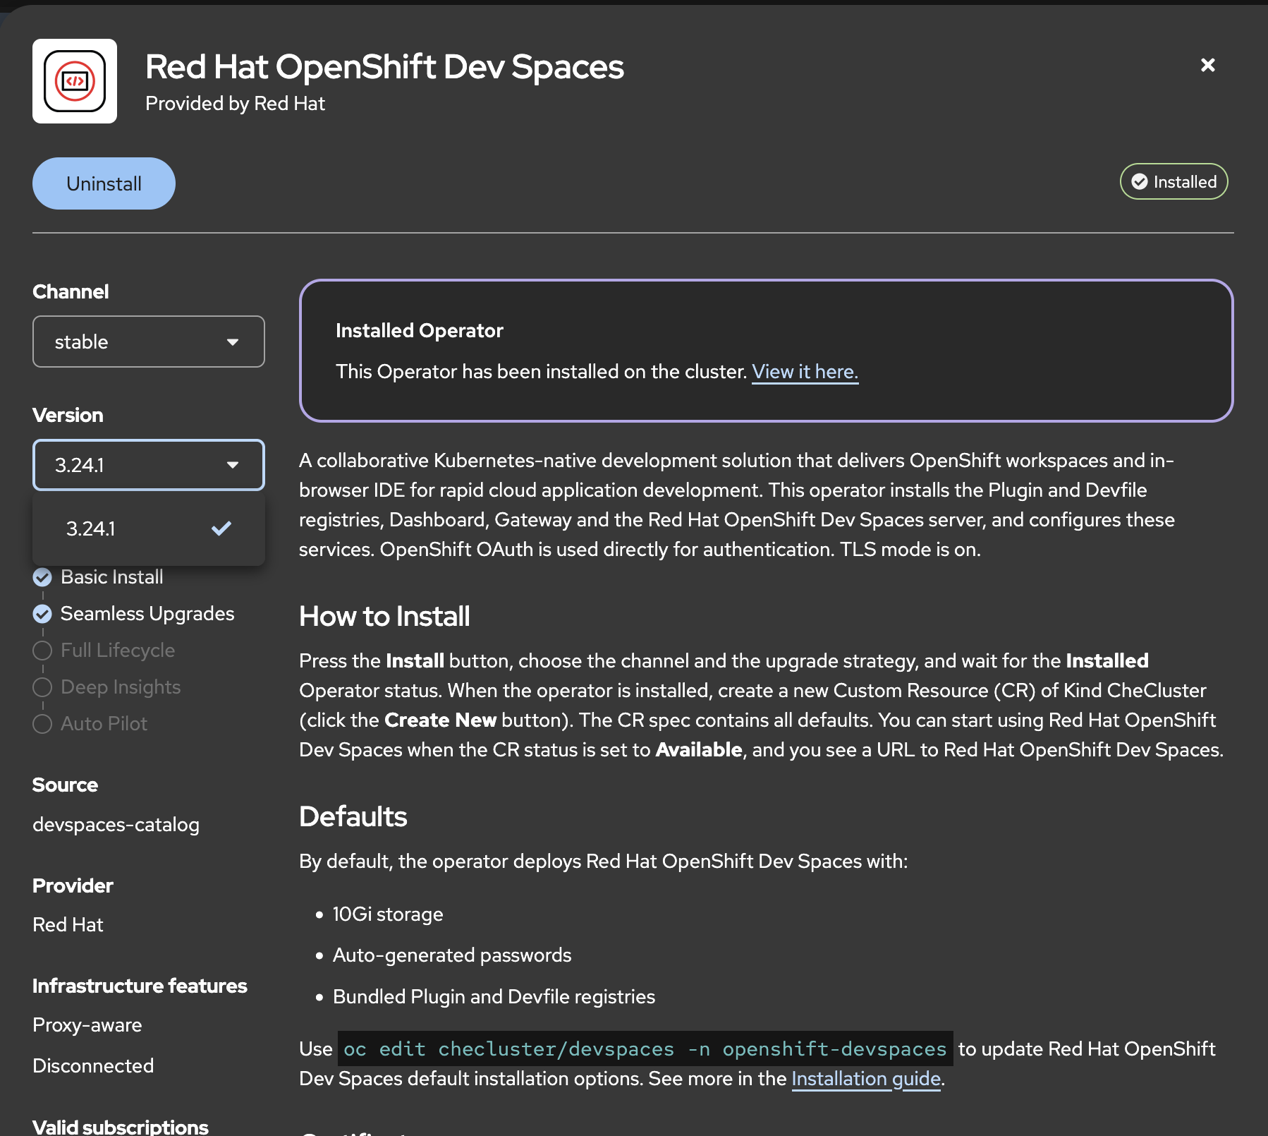Viewport: 1268px width, 1136px height.
Task: Click the Auto Pilot capability circle
Action: [42, 724]
